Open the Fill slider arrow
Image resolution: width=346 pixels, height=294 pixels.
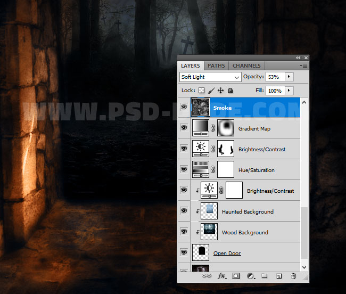[x=289, y=91]
